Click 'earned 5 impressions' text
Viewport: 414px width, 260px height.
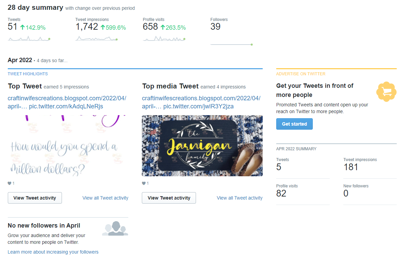point(66,87)
